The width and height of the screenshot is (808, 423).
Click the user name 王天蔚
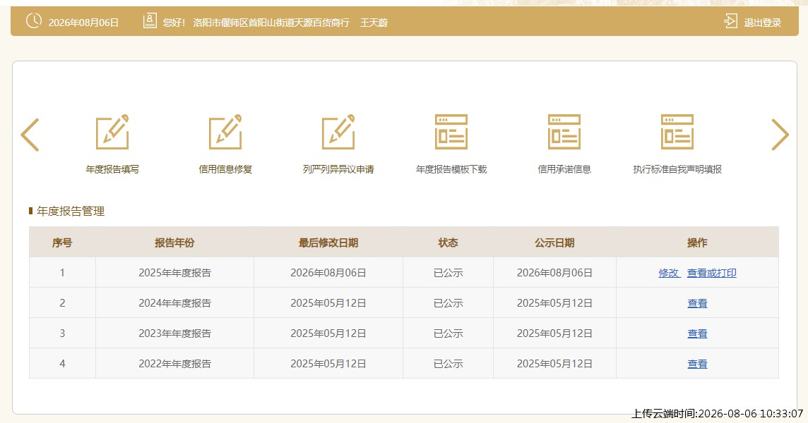[374, 23]
